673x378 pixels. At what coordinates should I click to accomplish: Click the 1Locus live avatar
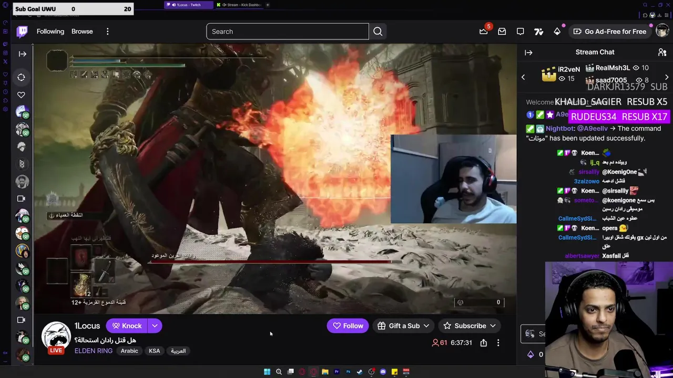(56, 336)
